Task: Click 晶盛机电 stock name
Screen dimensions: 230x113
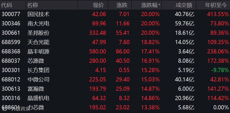Action: point(38,98)
